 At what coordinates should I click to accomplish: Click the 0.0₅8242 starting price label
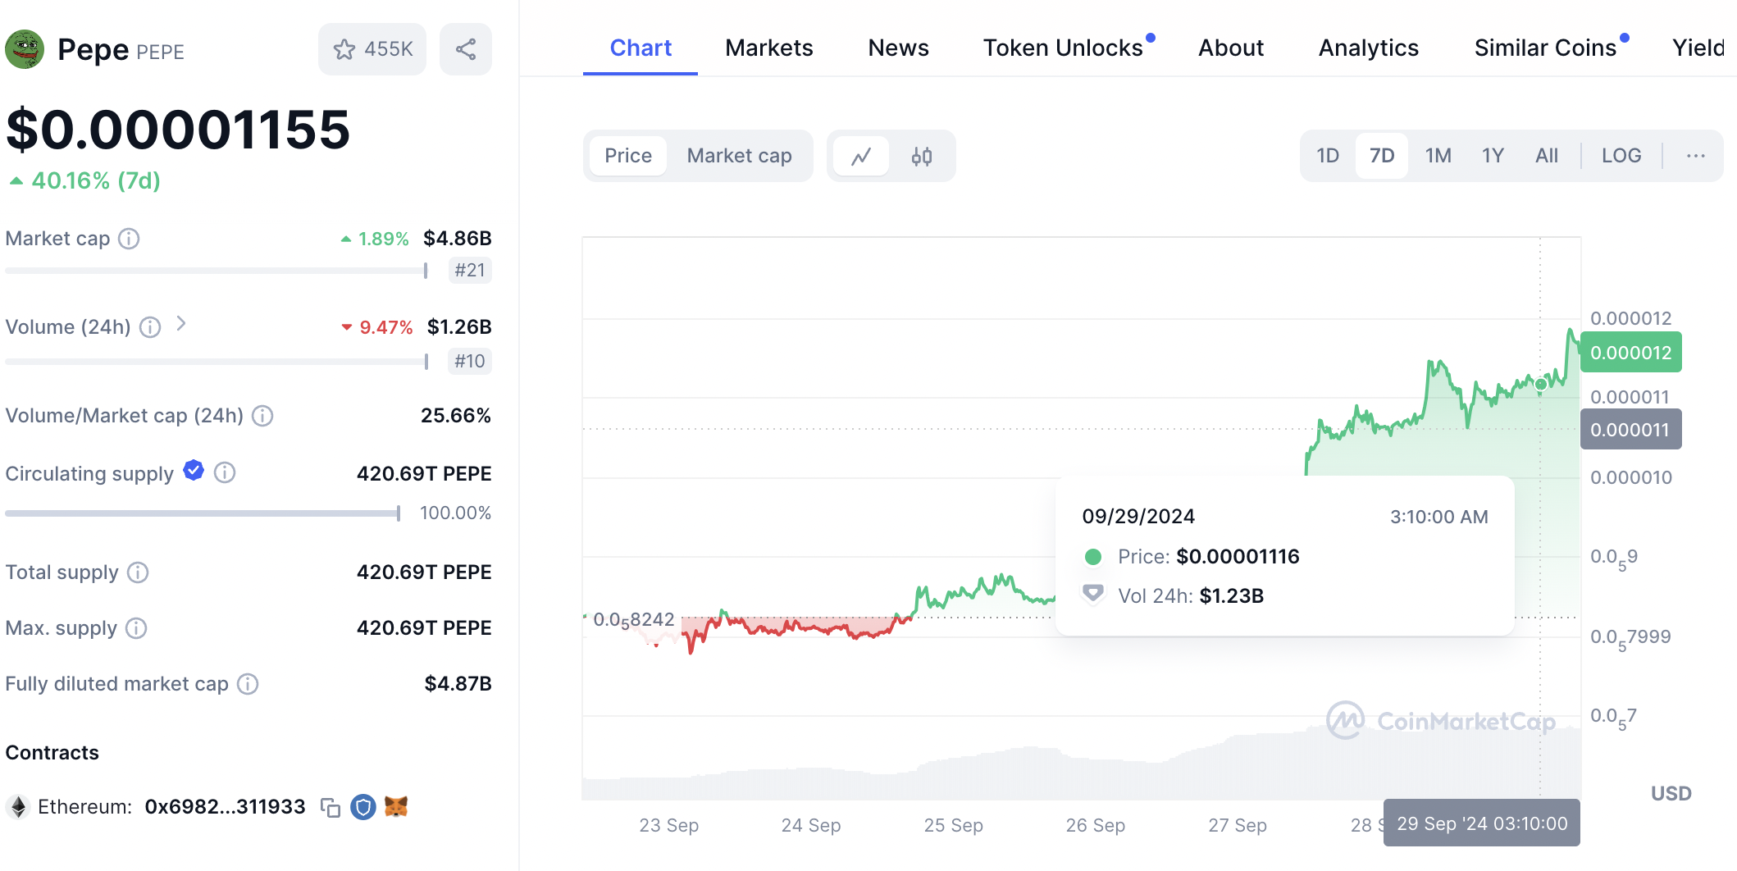[633, 621]
